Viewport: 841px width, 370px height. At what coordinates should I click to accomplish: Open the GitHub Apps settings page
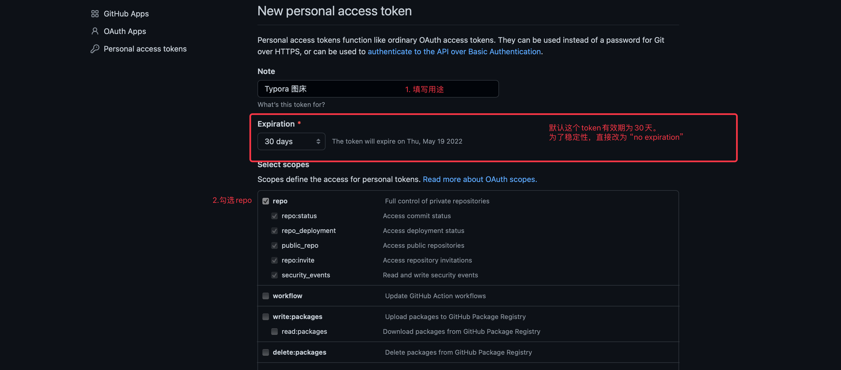[x=126, y=14]
